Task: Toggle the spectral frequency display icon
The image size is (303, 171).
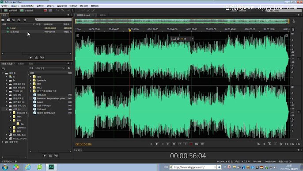Action: click(45, 11)
